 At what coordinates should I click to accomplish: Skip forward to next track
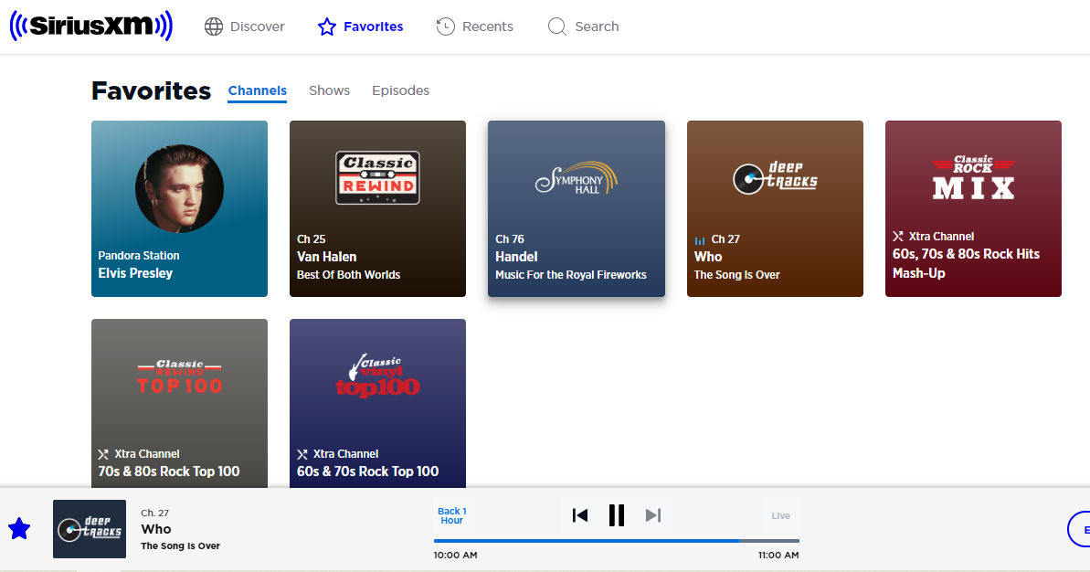click(x=652, y=515)
